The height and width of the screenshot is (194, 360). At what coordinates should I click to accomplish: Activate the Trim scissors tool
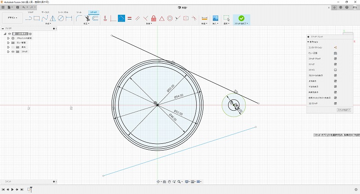87,18
